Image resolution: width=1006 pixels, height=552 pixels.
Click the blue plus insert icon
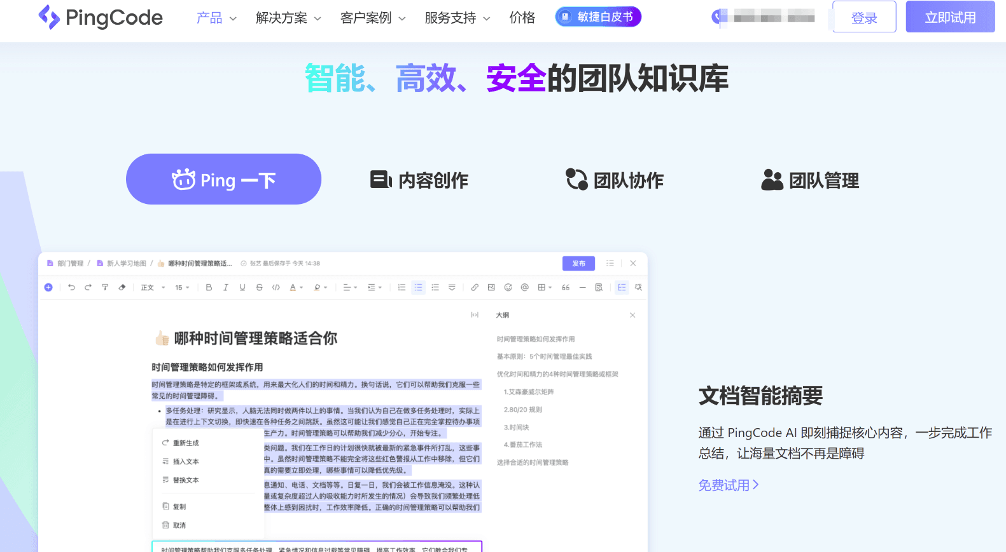click(x=48, y=288)
